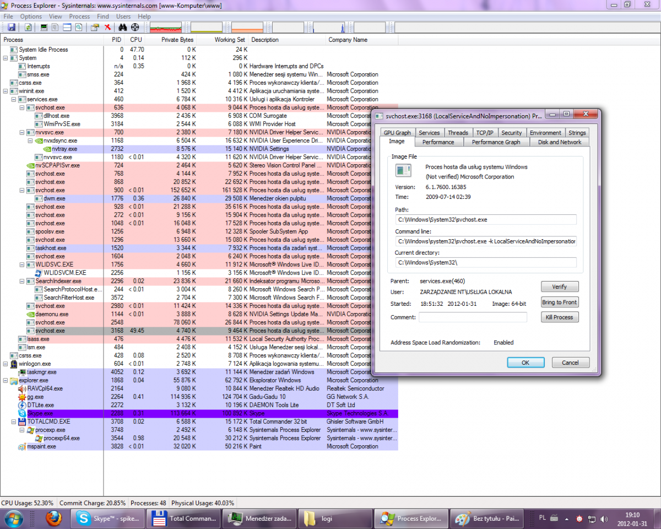Open Properties from the toolbar icon
This screenshot has width=661, height=529.
tap(95, 27)
